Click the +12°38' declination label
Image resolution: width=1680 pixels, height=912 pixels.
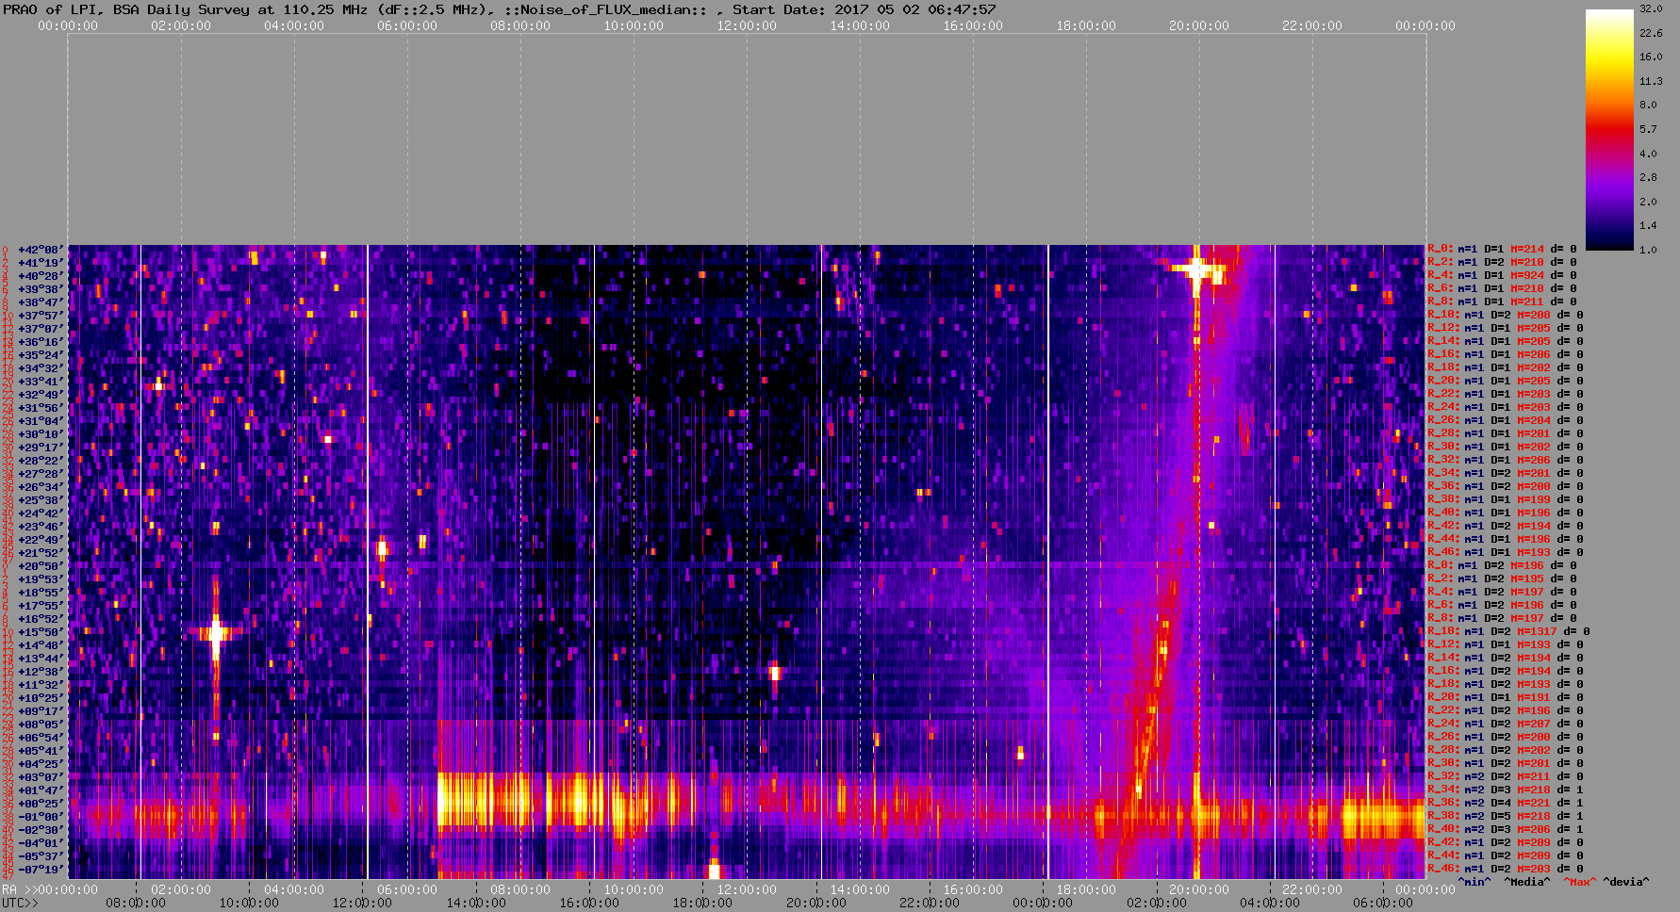41,672
